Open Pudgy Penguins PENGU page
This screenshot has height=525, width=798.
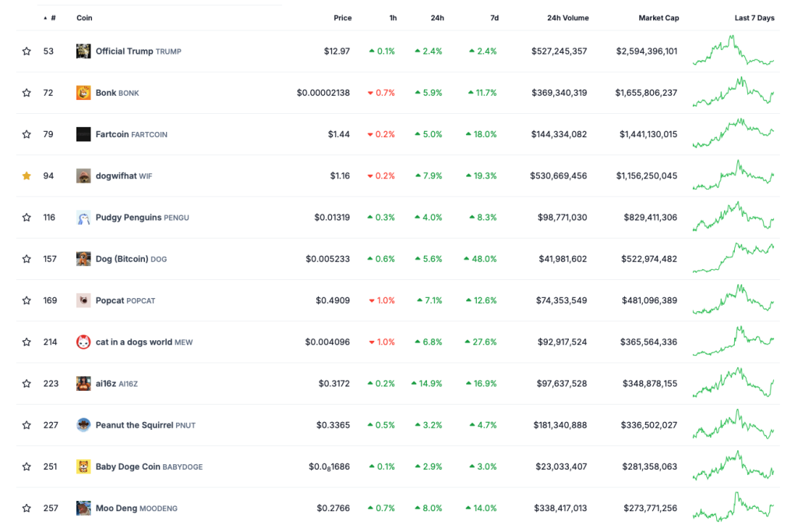point(142,218)
